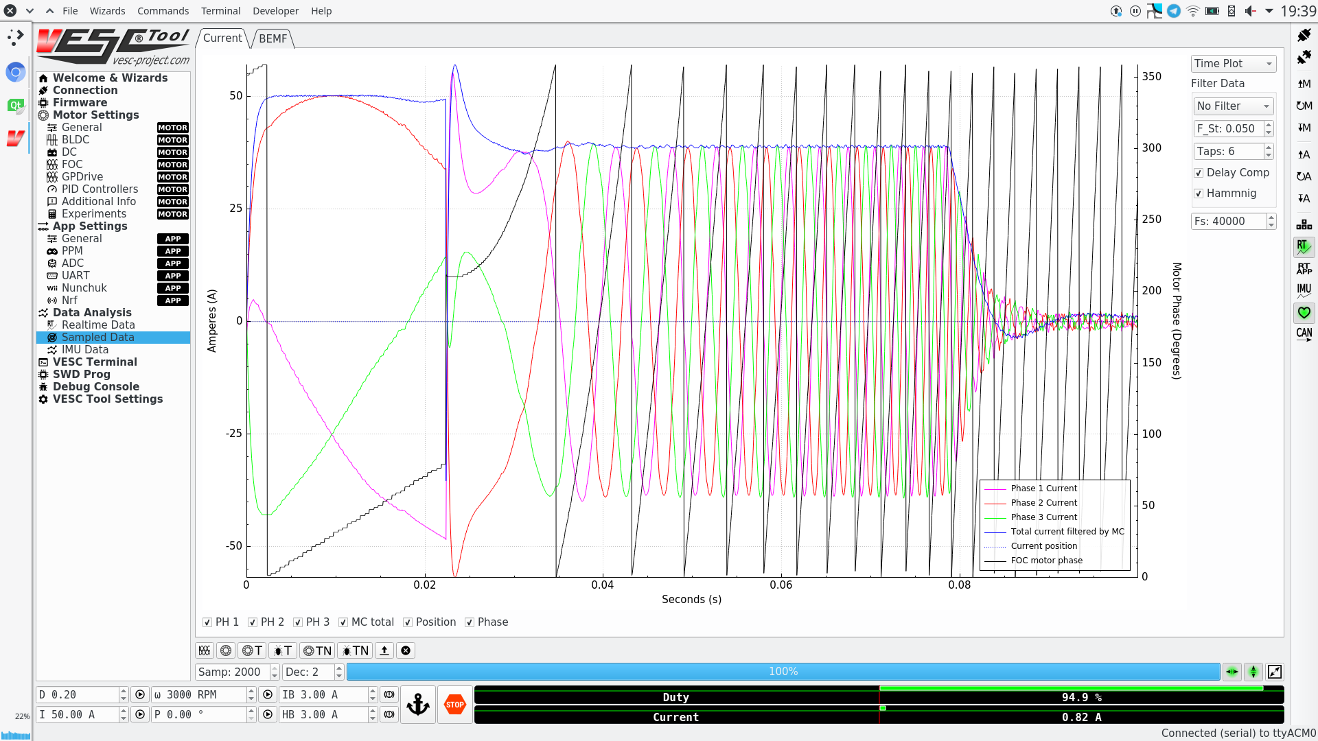Open the Terminal menu
The height and width of the screenshot is (741, 1318).
(220, 11)
